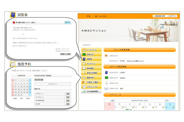Open the トップページ sidebar menu item
Screen dimensions: 184x122
(91, 50)
